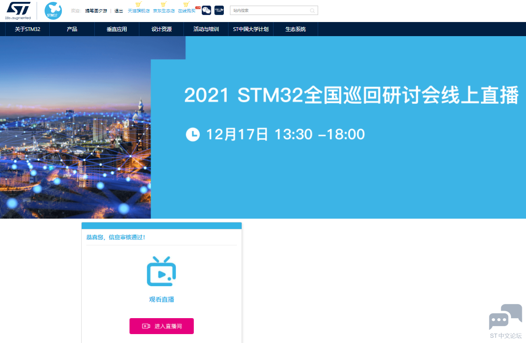Open the 活动与培训 menu
Viewport: 526px width, 343px height.
[x=206, y=29]
